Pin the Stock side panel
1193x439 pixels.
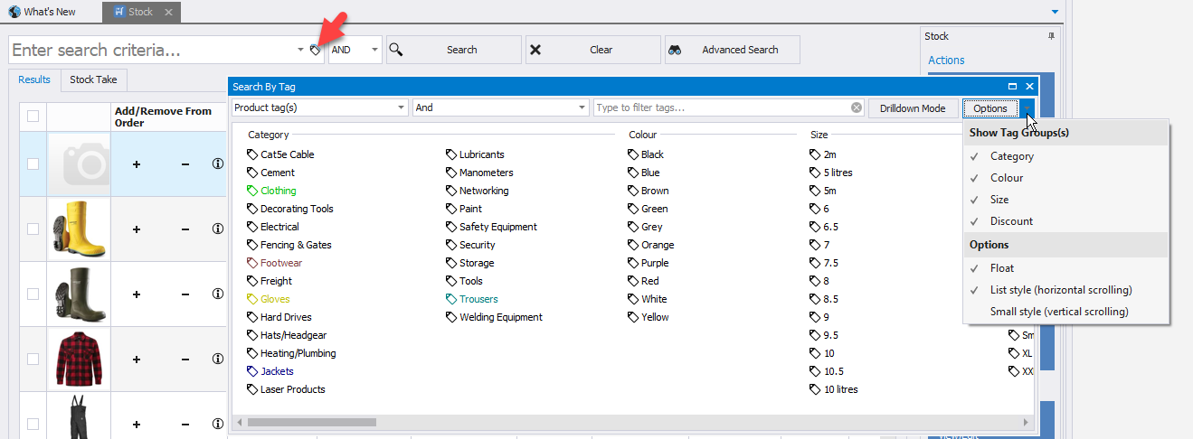tap(1051, 36)
